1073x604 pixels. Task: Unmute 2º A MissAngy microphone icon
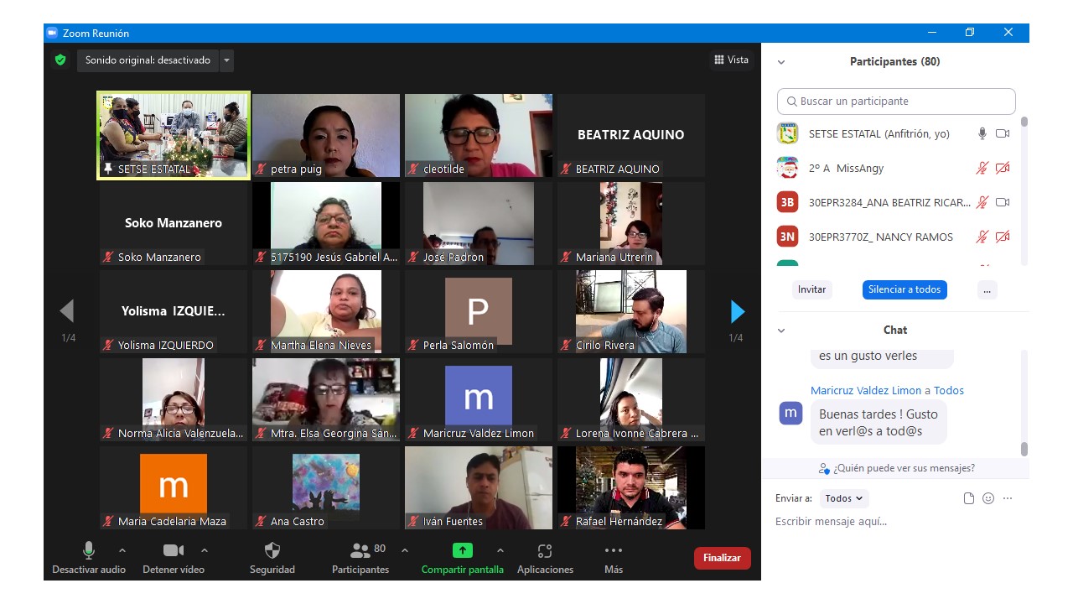pos(982,168)
